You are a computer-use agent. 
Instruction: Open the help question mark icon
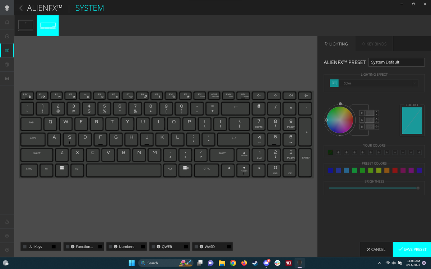pyautogui.click(x=7, y=249)
